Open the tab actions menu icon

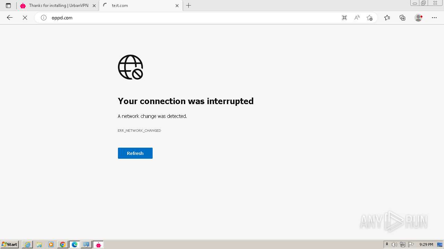[8, 6]
